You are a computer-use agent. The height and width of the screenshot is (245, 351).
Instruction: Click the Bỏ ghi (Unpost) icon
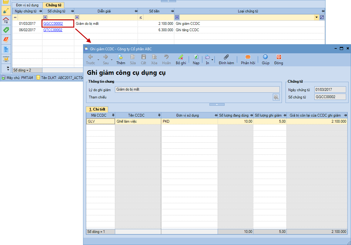click(x=181, y=57)
